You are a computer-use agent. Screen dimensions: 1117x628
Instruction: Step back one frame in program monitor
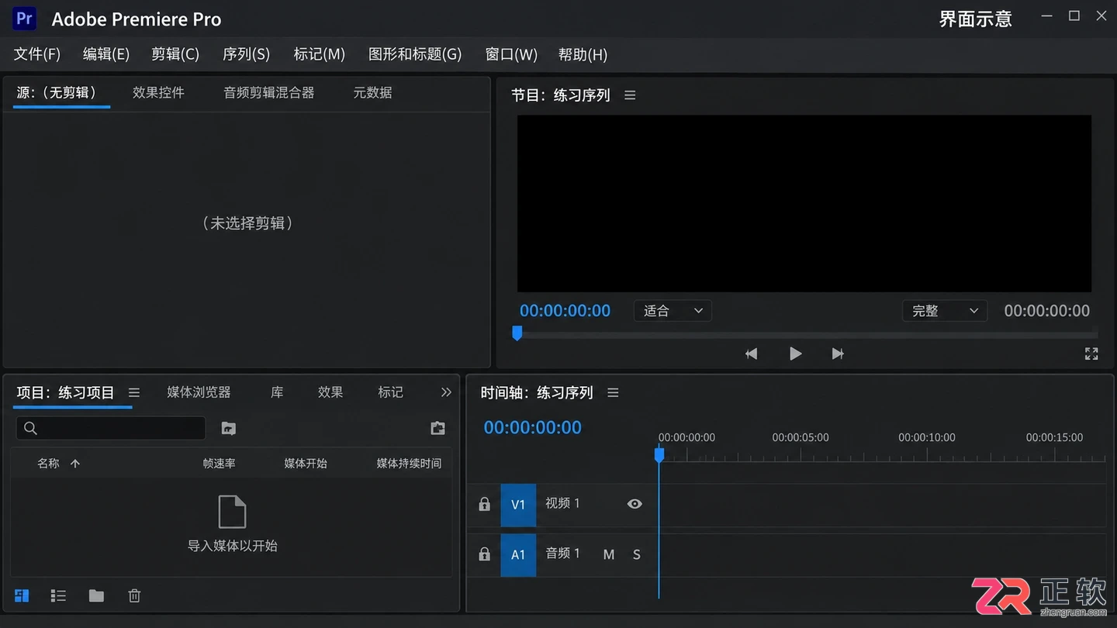pyautogui.click(x=751, y=354)
